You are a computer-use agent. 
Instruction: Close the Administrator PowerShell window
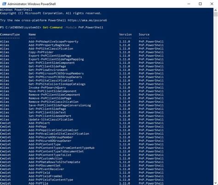(x=212, y=4)
